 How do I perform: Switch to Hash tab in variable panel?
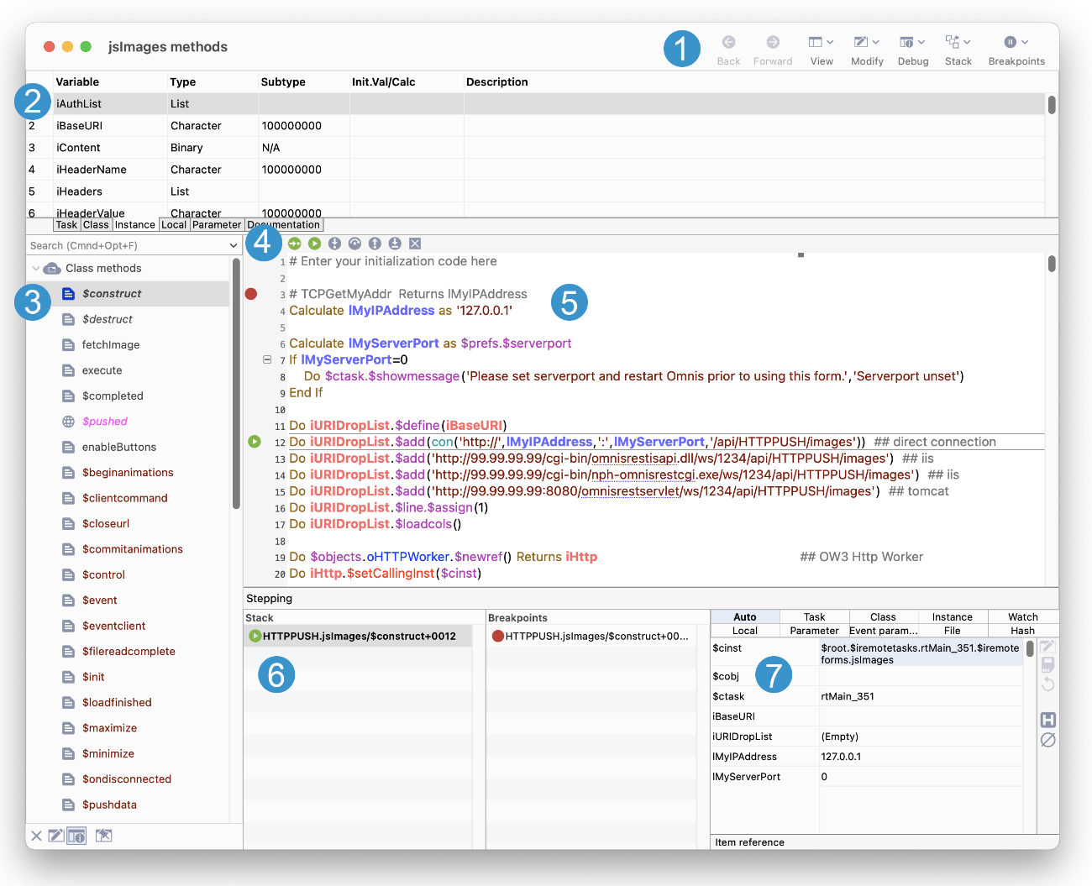[1022, 631]
